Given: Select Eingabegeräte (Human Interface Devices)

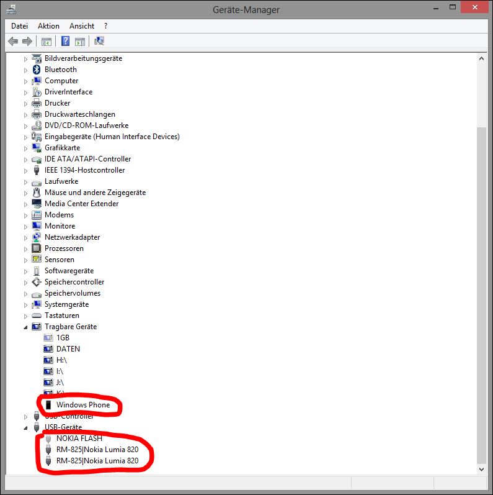Looking at the screenshot, I should 112,137.
